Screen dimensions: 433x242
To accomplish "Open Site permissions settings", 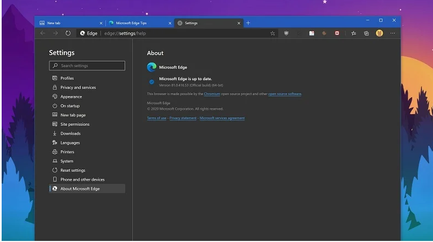I will pyautogui.click(x=87, y=125).
